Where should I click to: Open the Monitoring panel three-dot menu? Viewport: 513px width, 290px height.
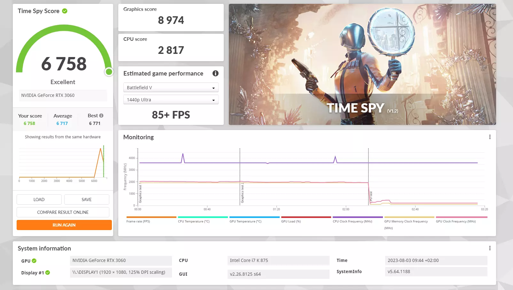tap(490, 137)
